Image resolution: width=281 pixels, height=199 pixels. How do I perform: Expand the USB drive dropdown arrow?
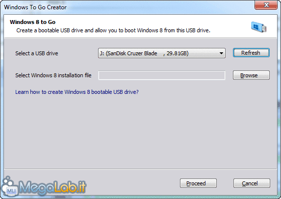[221, 53]
